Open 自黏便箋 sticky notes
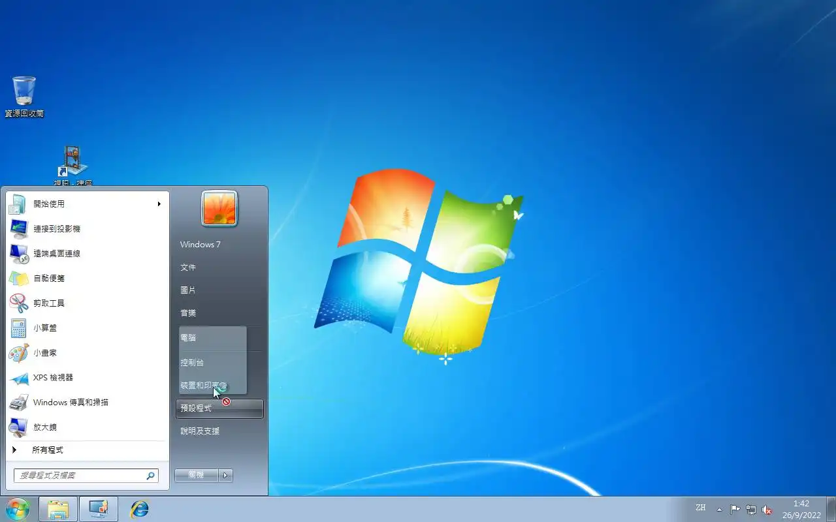The image size is (836, 522). 88,278
